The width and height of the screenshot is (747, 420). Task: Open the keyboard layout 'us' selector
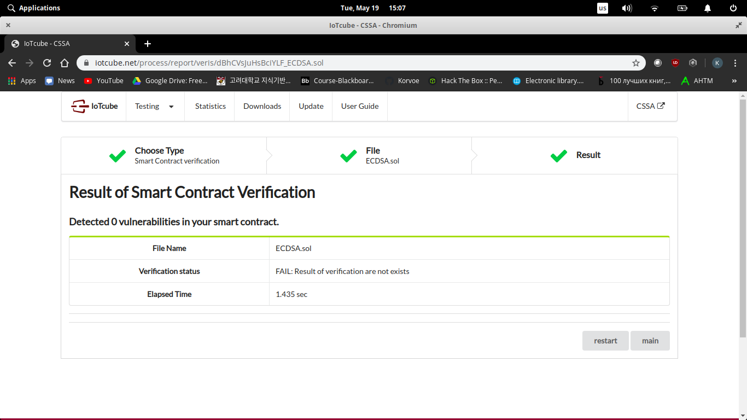[x=602, y=8]
